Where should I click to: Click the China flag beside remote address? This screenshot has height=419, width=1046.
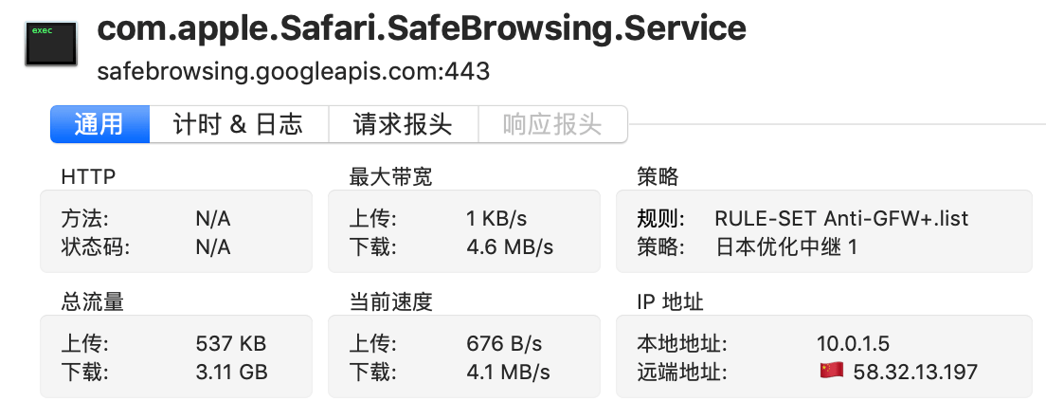click(831, 371)
